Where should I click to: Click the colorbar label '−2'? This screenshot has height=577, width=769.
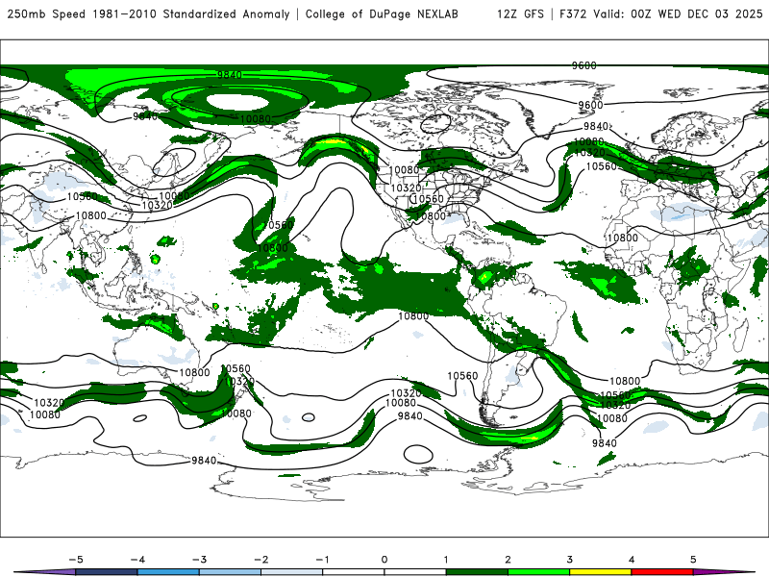(260, 560)
